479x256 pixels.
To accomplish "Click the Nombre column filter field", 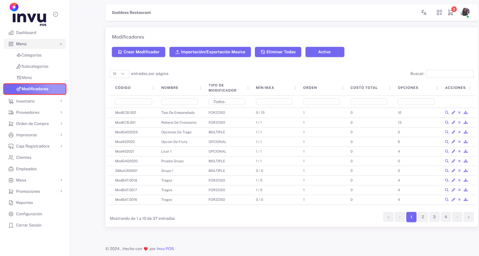I will [179, 102].
